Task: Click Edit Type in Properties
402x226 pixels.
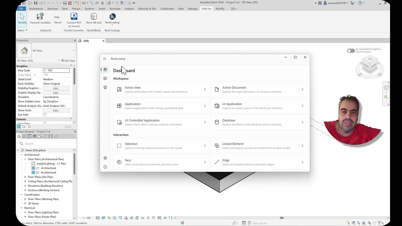Action: (68, 61)
